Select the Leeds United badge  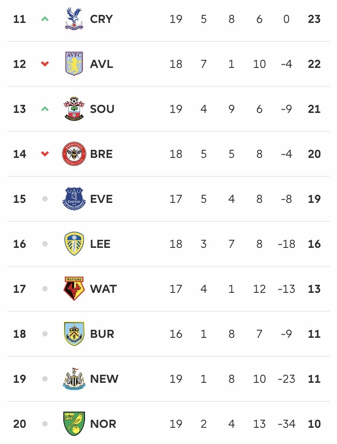click(74, 244)
